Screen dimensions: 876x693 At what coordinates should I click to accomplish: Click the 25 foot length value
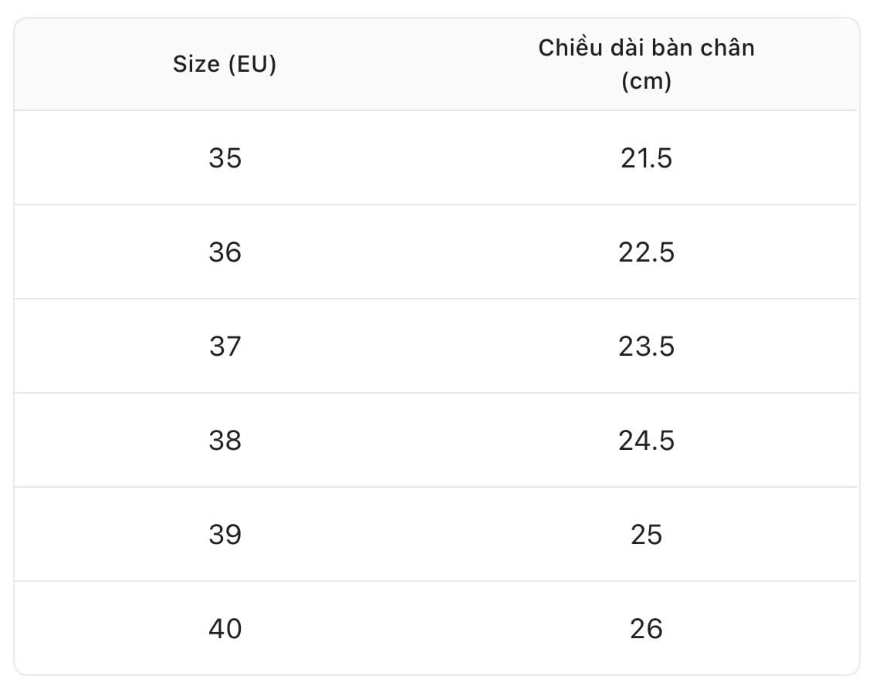pyautogui.click(x=646, y=535)
